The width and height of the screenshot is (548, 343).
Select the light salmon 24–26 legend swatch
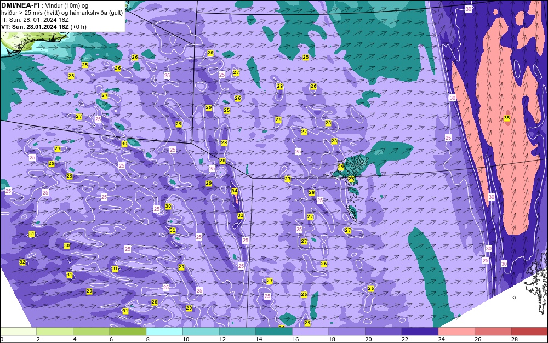click(456, 331)
